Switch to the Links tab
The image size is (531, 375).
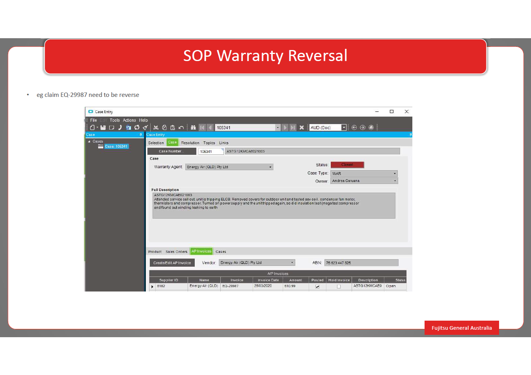(x=224, y=143)
